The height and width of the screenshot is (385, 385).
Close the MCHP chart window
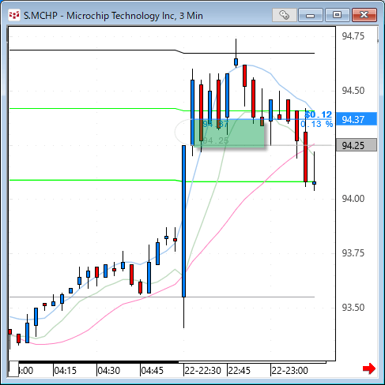(364, 15)
